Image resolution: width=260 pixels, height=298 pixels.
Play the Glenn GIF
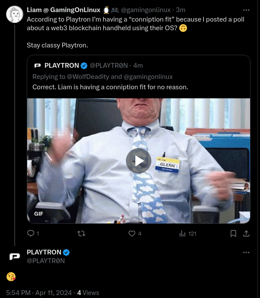point(139,161)
